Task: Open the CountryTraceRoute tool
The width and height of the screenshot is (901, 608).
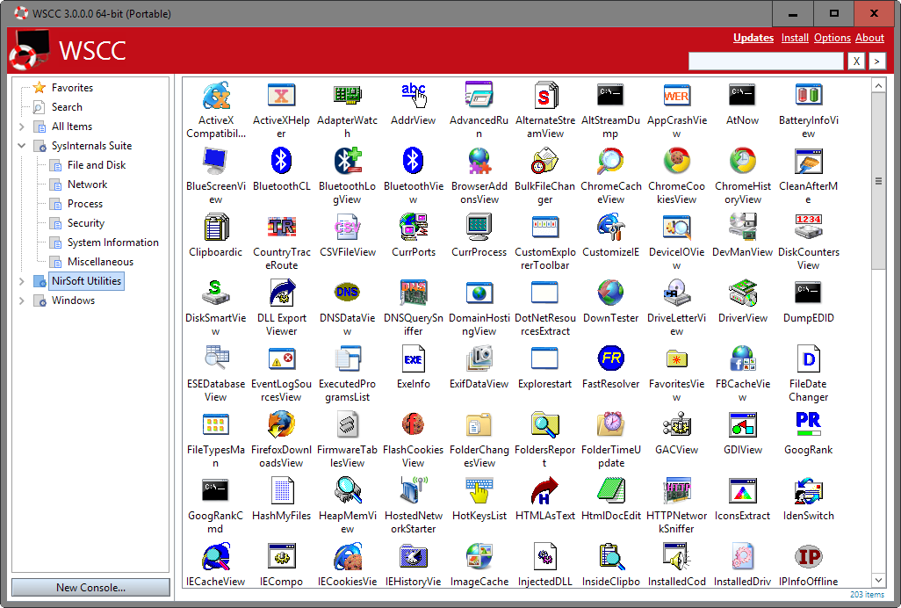Action: pos(282,228)
